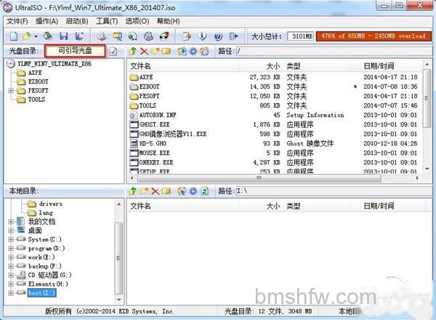Click the Exit door icon in main toolbar
The image size is (436, 320).
point(233,36)
